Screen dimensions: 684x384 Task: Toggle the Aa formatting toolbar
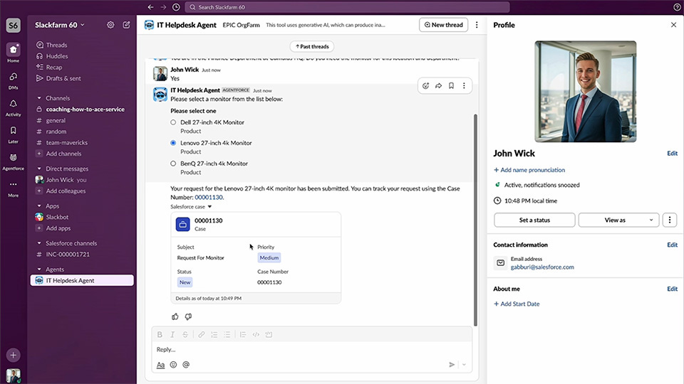(x=160, y=364)
